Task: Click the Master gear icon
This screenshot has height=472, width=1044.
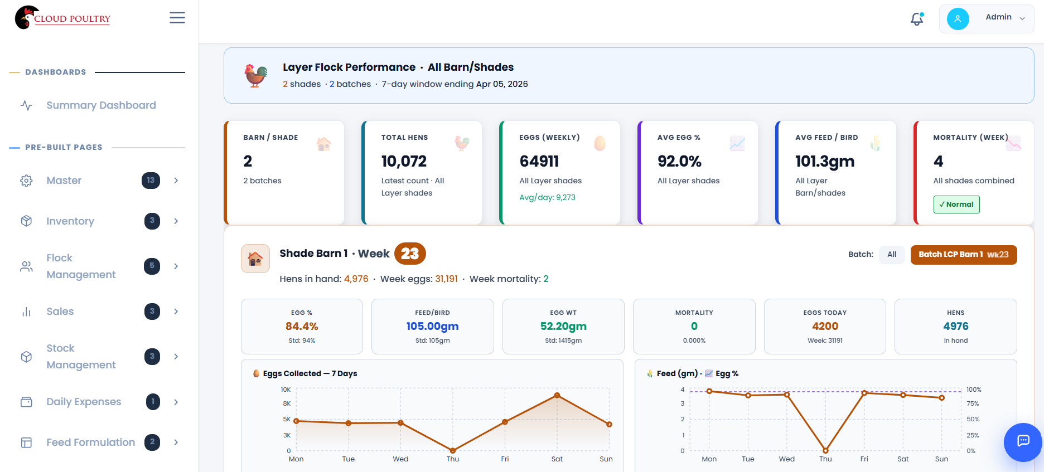Action: point(26,181)
